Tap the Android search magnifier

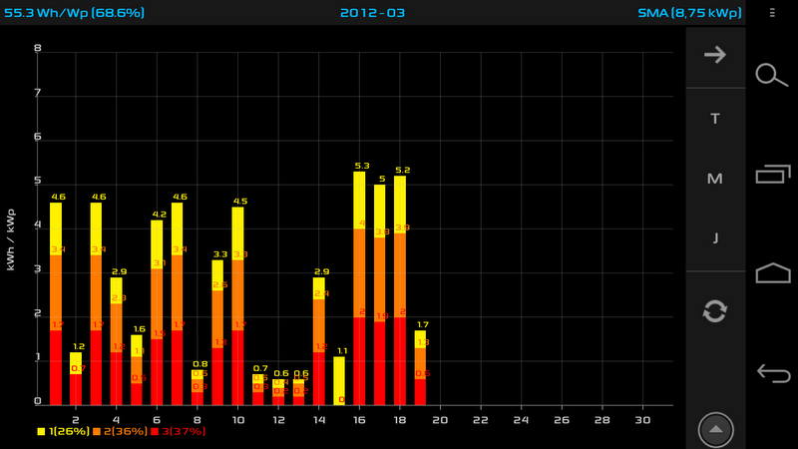pos(771,76)
